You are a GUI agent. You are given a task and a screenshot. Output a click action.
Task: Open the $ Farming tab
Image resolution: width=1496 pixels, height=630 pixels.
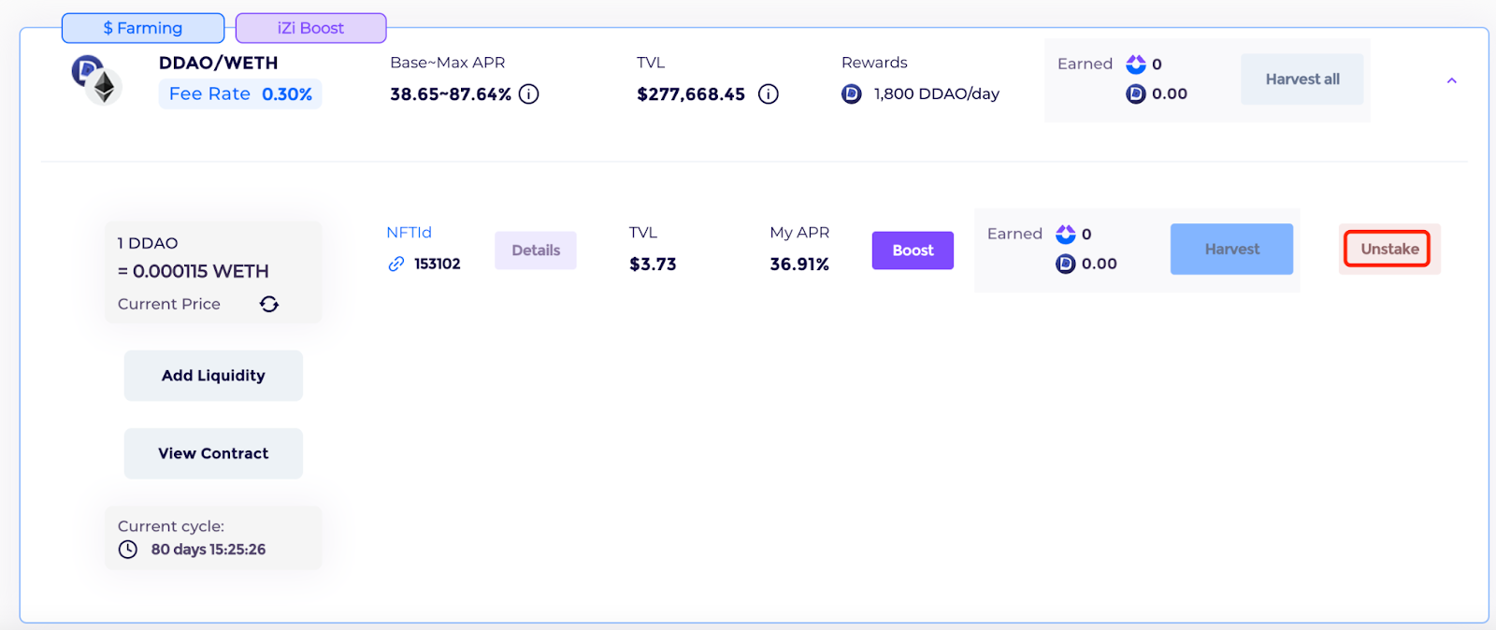(143, 28)
